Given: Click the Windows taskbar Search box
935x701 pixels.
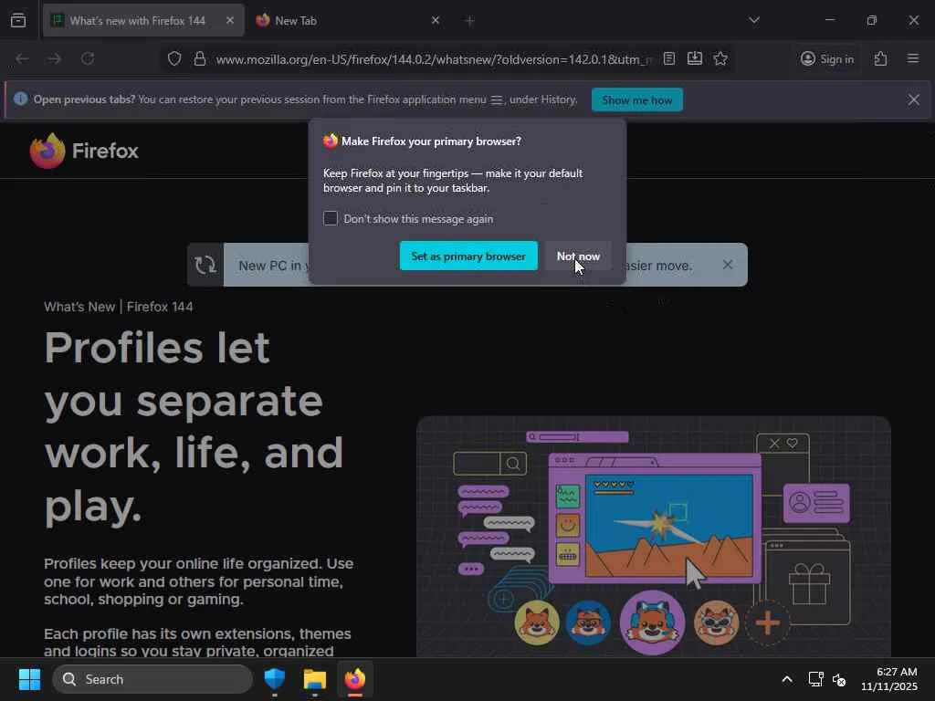Looking at the screenshot, I should [152, 679].
